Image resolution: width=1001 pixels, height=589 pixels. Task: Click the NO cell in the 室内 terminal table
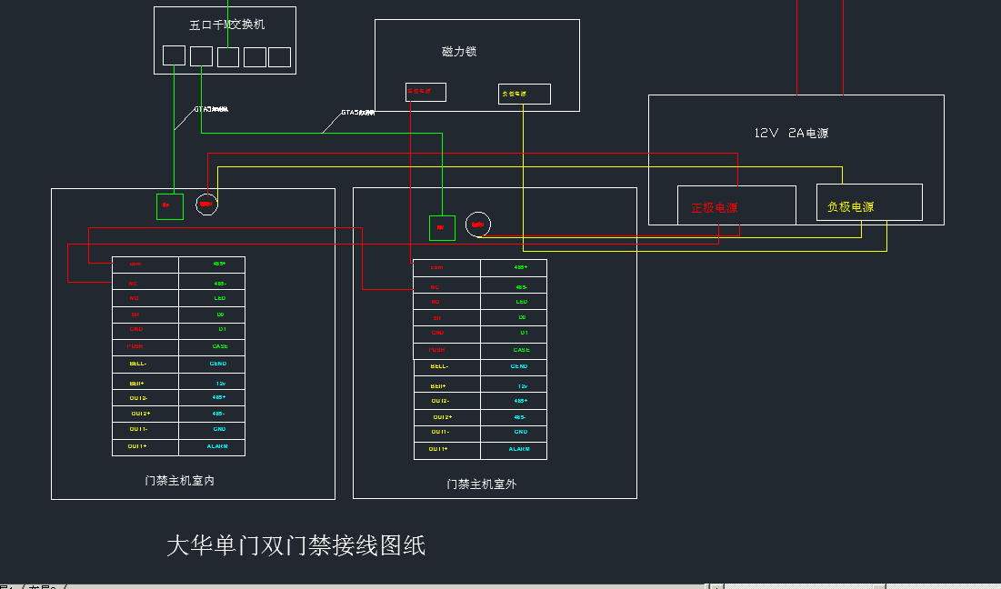pos(145,298)
